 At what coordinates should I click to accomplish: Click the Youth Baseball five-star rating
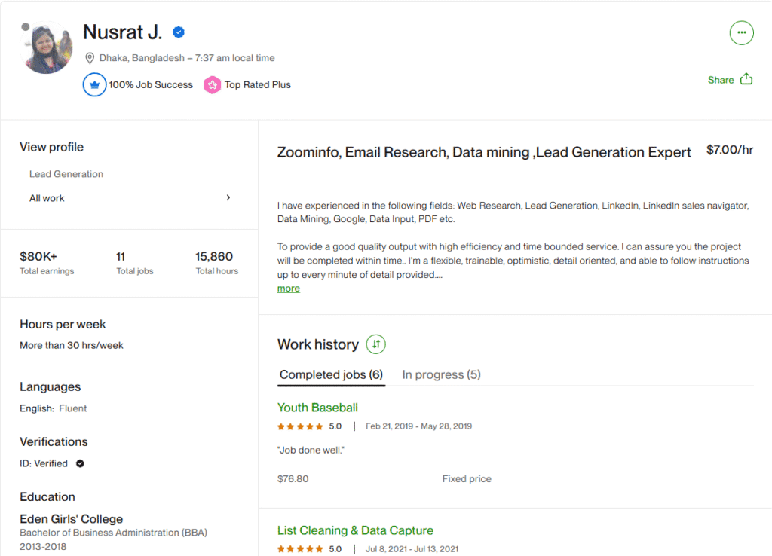pyautogui.click(x=300, y=426)
